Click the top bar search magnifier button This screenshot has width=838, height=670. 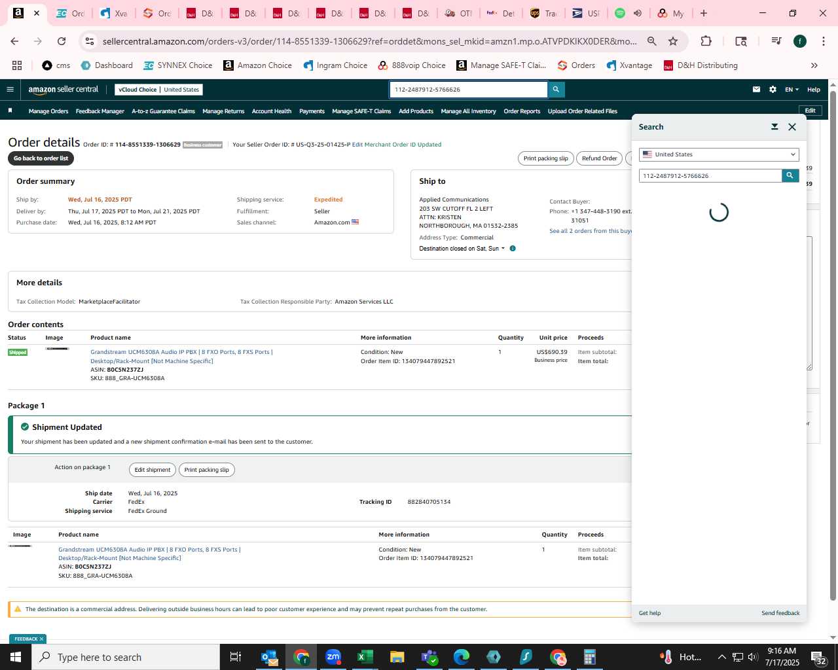click(556, 90)
